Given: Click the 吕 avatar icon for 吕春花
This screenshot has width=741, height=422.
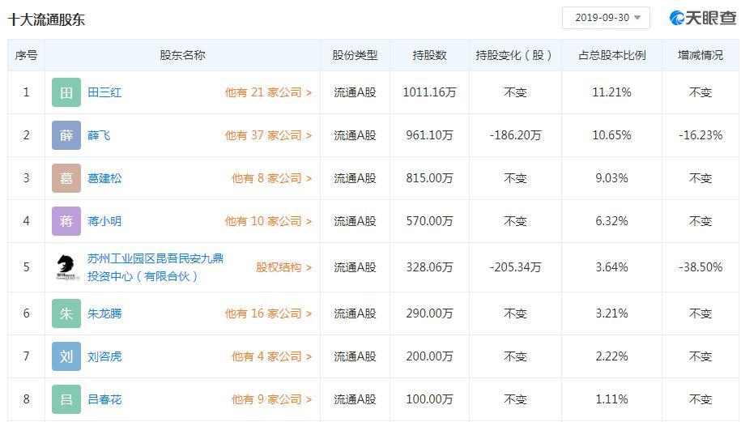Looking at the screenshot, I should tap(66, 399).
